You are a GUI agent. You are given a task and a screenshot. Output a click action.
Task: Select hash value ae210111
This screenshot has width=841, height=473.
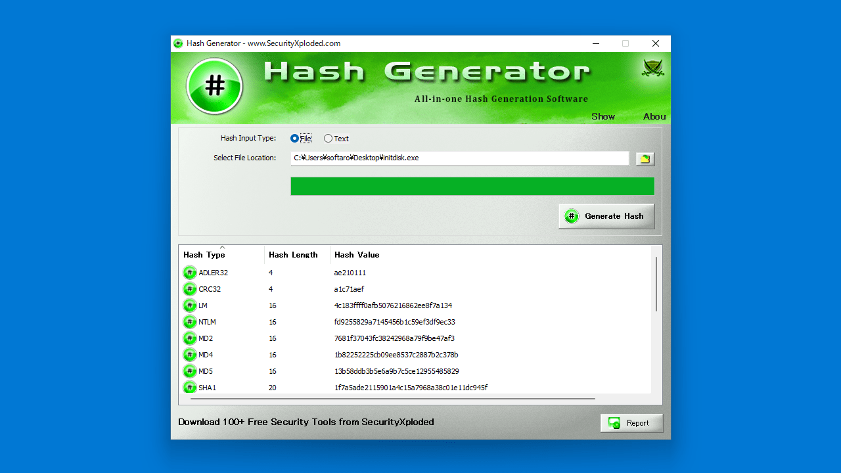pos(350,273)
